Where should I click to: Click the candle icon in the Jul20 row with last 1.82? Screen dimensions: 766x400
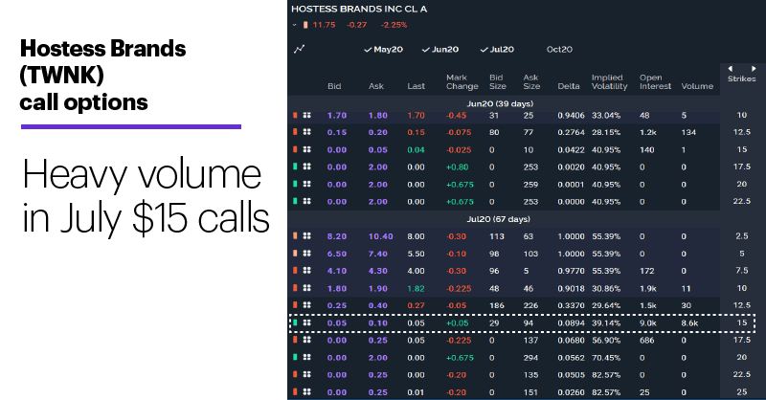295,288
